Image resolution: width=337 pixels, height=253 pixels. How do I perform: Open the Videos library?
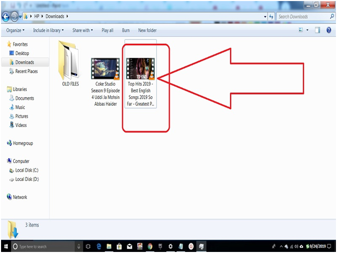click(x=21, y=125)
